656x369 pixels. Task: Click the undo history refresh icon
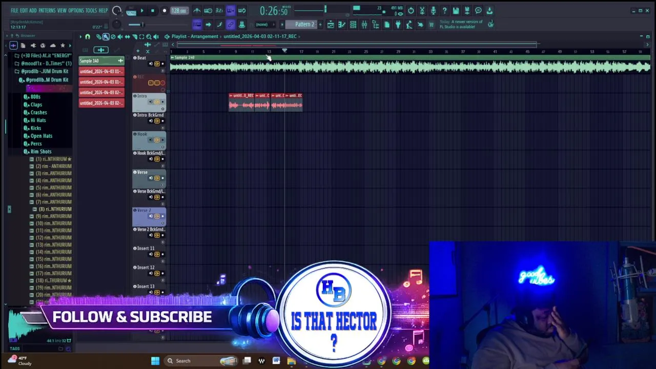coord(411,10)
